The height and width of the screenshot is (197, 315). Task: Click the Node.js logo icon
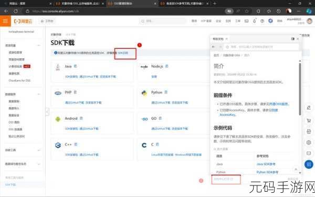tap(144, 67)
